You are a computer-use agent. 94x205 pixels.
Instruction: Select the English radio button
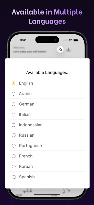click(14, 83)
